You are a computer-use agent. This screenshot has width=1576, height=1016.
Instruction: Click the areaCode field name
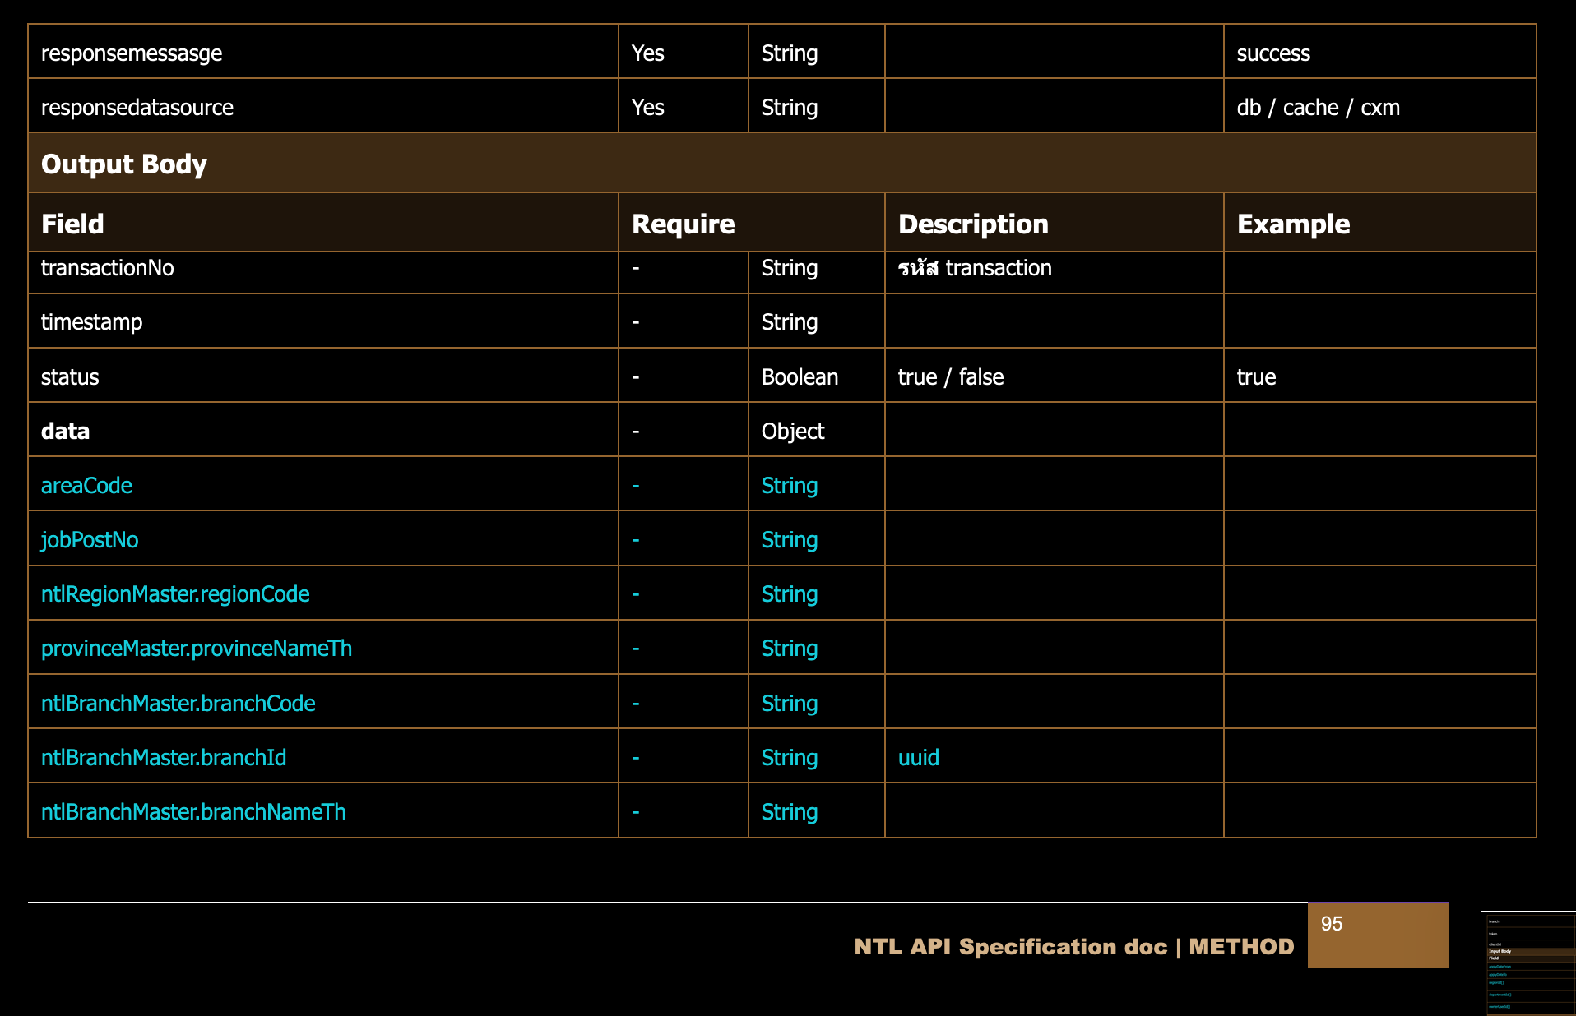click(x=86, y=485)
